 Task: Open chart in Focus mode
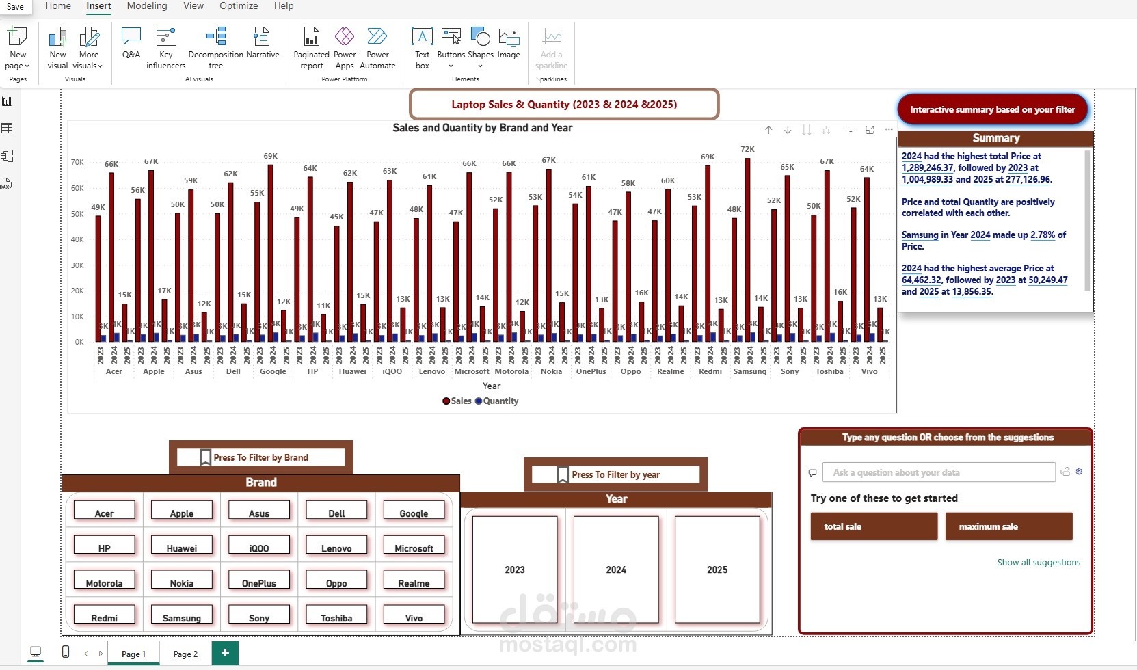[870, 130]
